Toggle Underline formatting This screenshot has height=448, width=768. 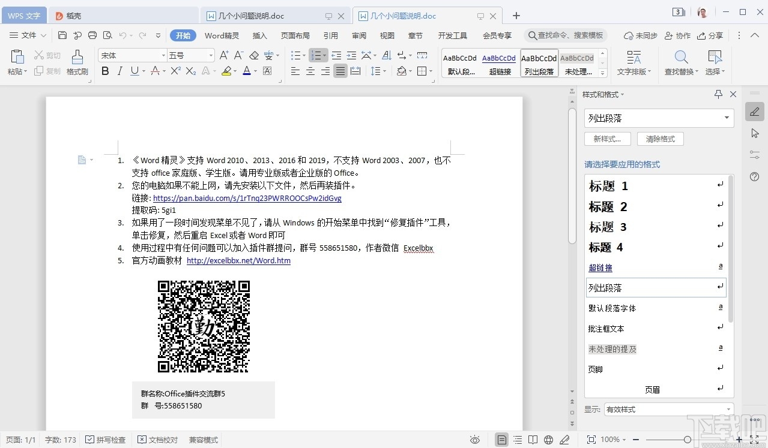[135, 71]
